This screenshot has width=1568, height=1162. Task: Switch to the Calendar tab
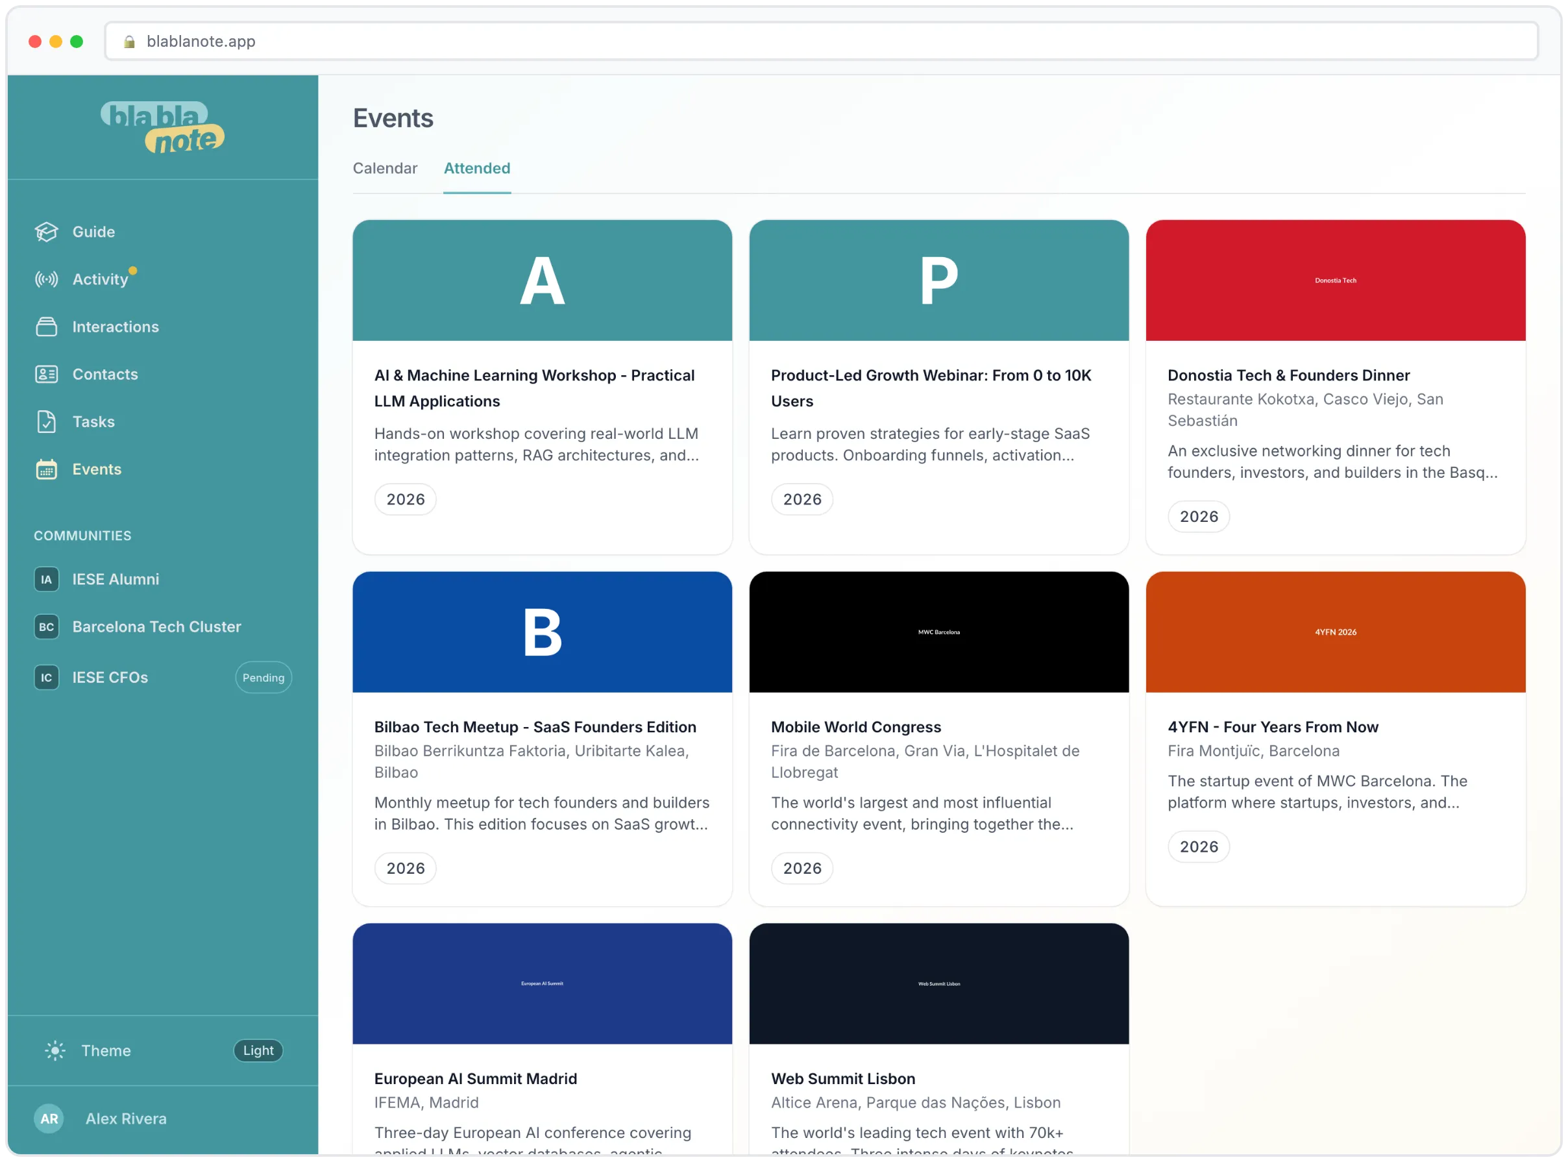pos(386,169)
